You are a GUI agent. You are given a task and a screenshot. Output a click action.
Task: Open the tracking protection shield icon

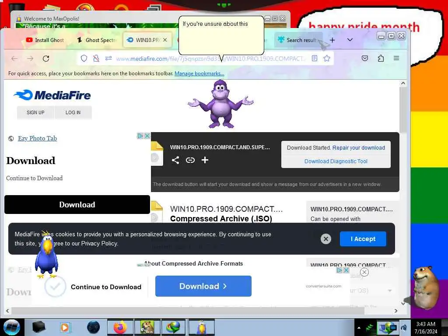84,58
